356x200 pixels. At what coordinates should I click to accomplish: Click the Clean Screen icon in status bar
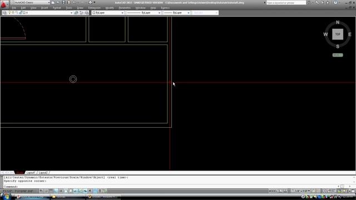coord(353,191)
